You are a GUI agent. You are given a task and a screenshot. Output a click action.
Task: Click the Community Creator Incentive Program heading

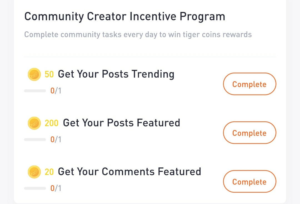(125, 17)
